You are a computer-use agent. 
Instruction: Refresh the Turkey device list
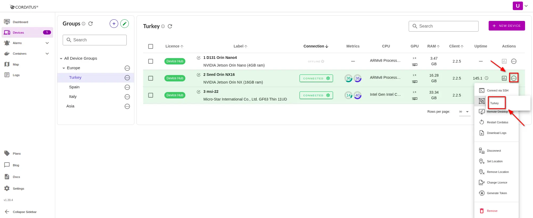(170, 26)
